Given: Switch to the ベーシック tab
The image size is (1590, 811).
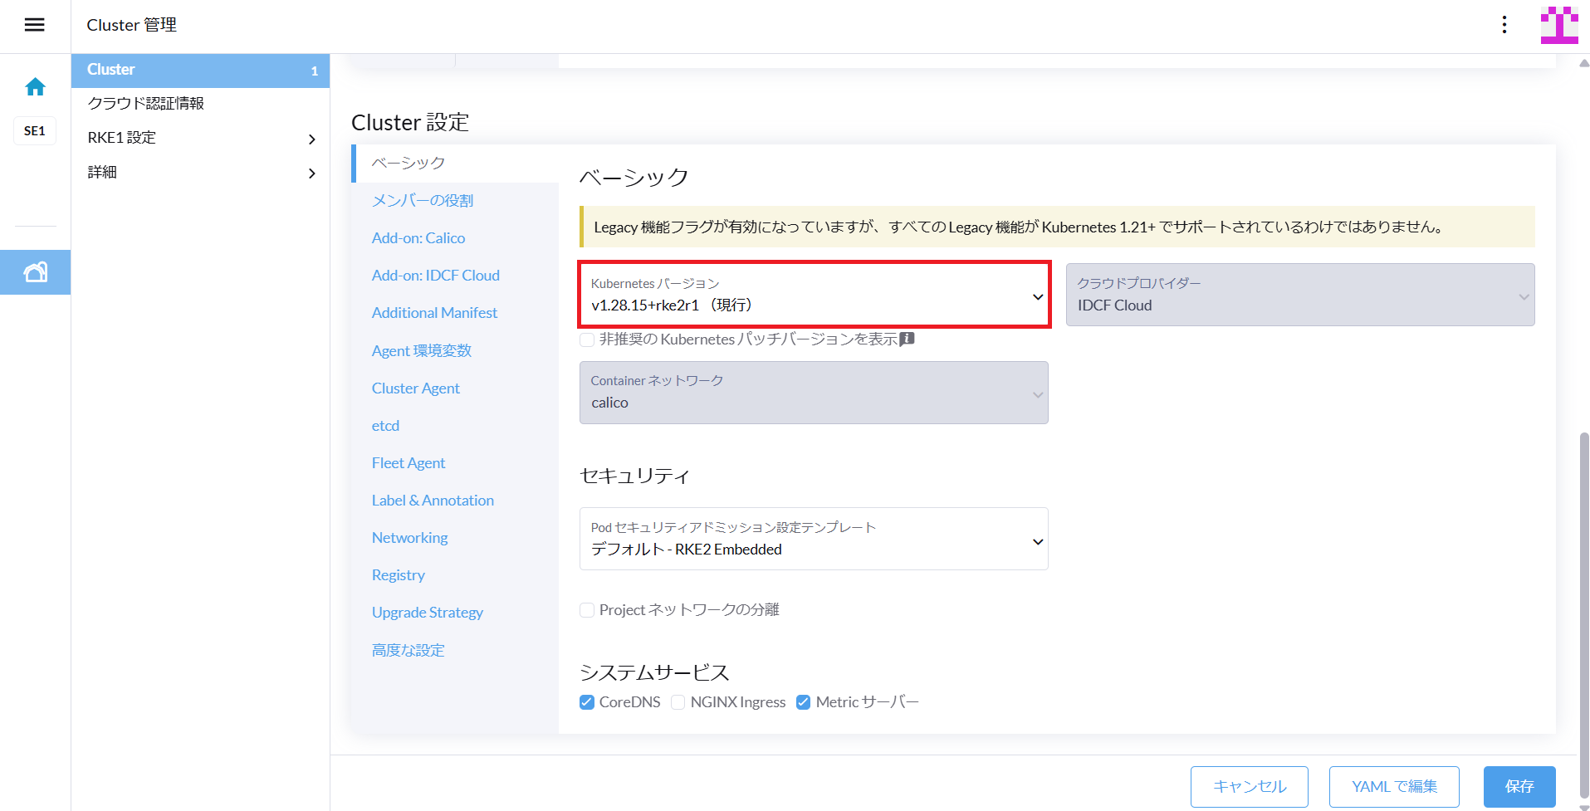Looking at the screenshot, I should [455, 164].
